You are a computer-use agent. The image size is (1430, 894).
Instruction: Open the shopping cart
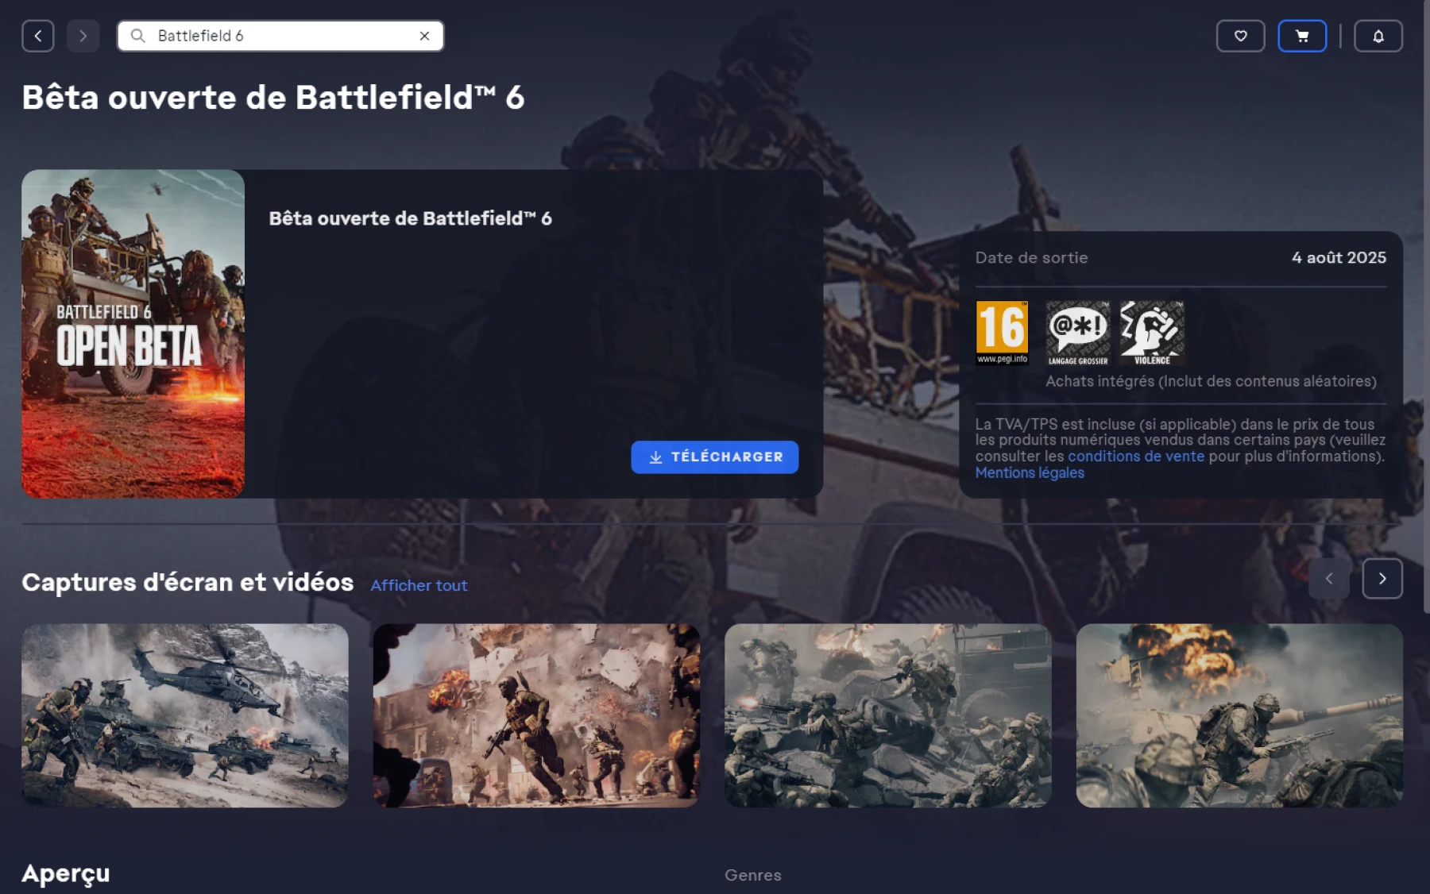coord(1301,36)
